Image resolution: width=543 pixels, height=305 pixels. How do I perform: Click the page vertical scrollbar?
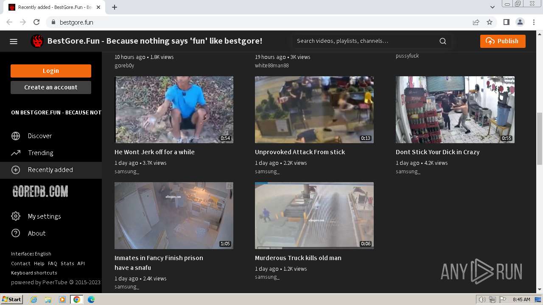[x=540, y=138]
